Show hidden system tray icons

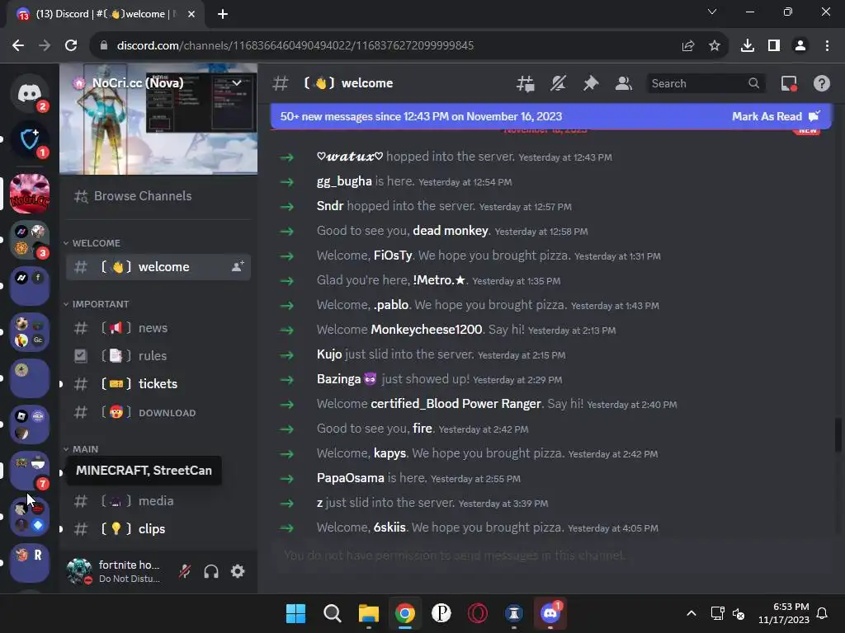(692, 613)
